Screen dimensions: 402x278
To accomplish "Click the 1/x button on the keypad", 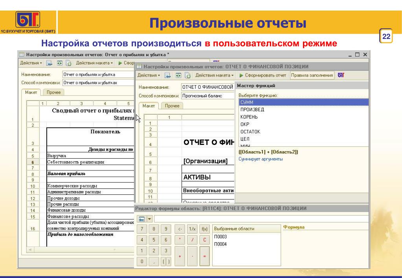I will [192, 229].
